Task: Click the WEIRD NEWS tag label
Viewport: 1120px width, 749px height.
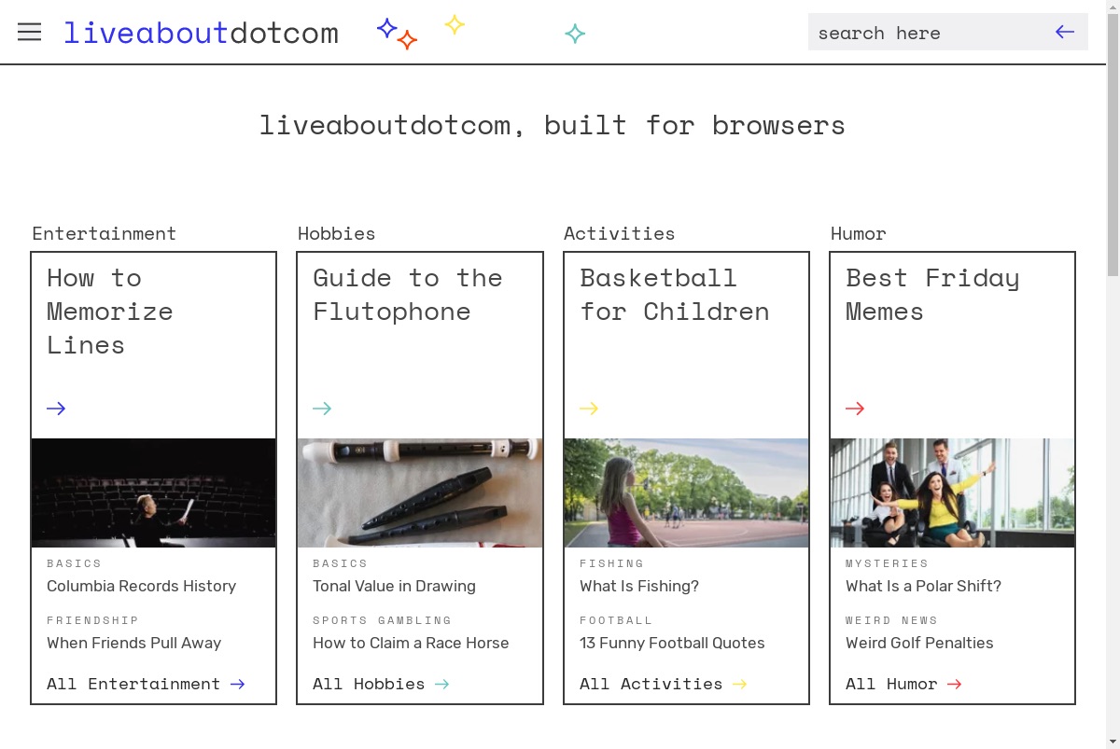Action: pos(891,620)
